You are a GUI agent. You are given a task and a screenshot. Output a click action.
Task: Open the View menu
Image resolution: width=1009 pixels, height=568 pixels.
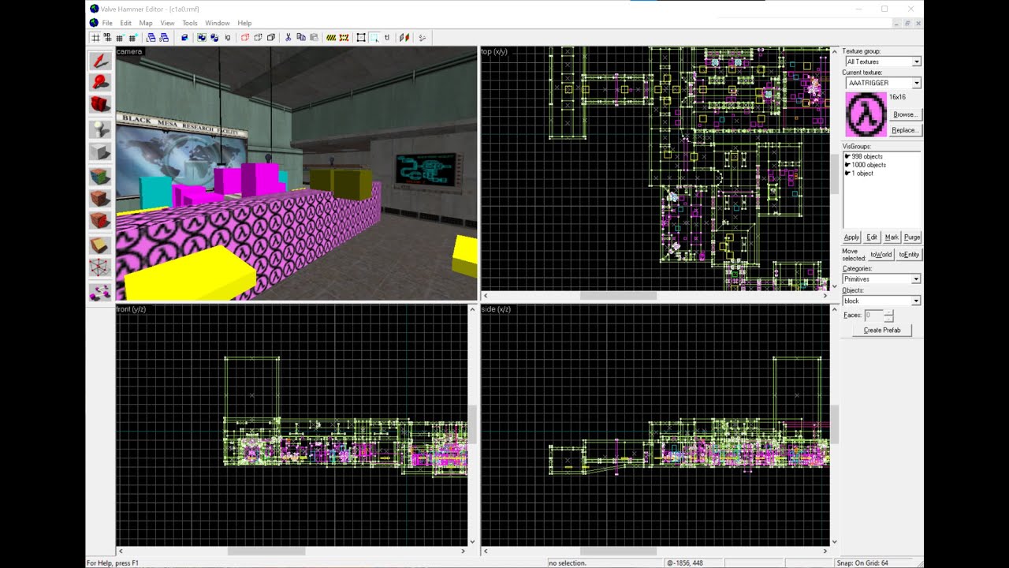[x=167, y=23]
